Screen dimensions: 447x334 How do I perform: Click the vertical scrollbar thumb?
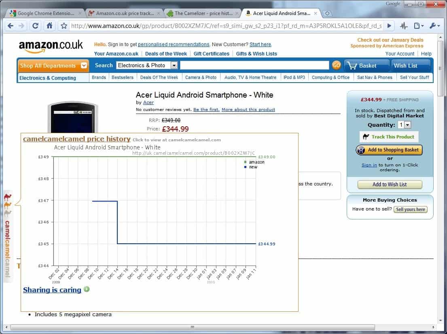(x=440, y=68)
